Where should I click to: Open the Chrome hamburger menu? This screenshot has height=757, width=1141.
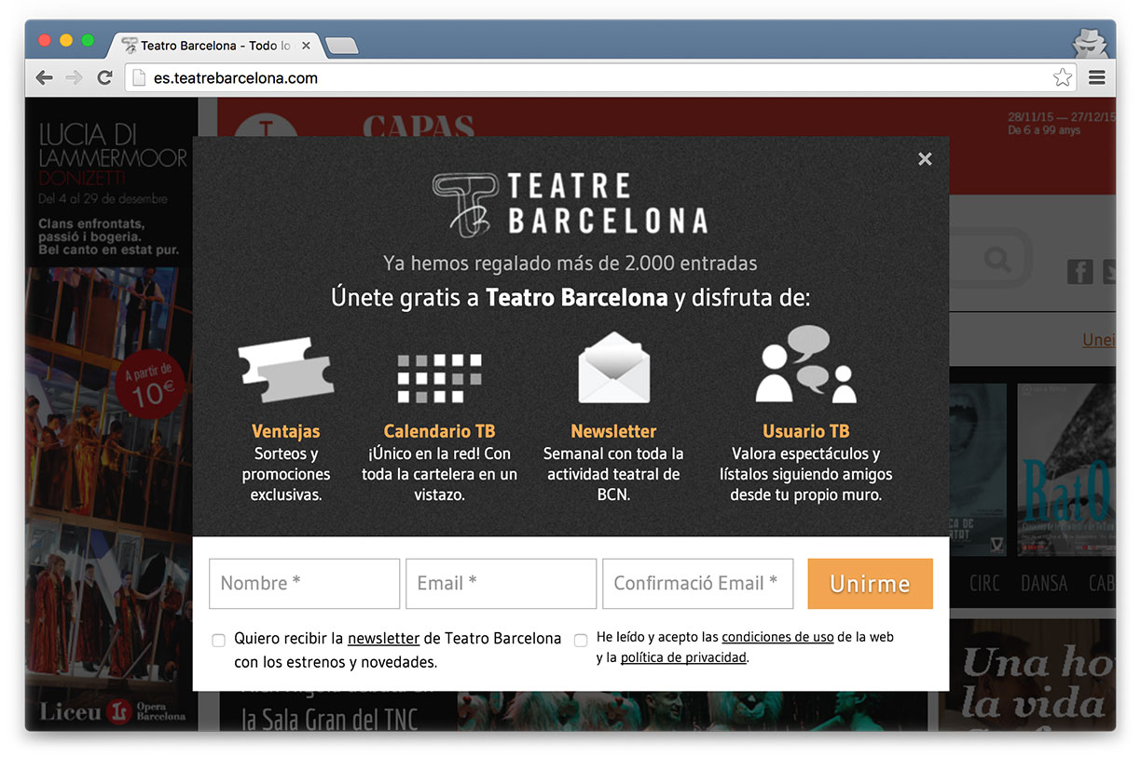pos(1097,78)
